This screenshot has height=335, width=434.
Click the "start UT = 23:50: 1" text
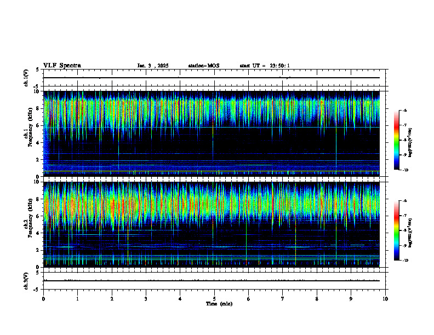point(265,66)
